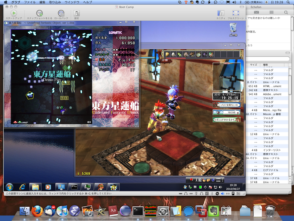Click the Wi-Fi AirPort menu bar icon

pos(222,2)
